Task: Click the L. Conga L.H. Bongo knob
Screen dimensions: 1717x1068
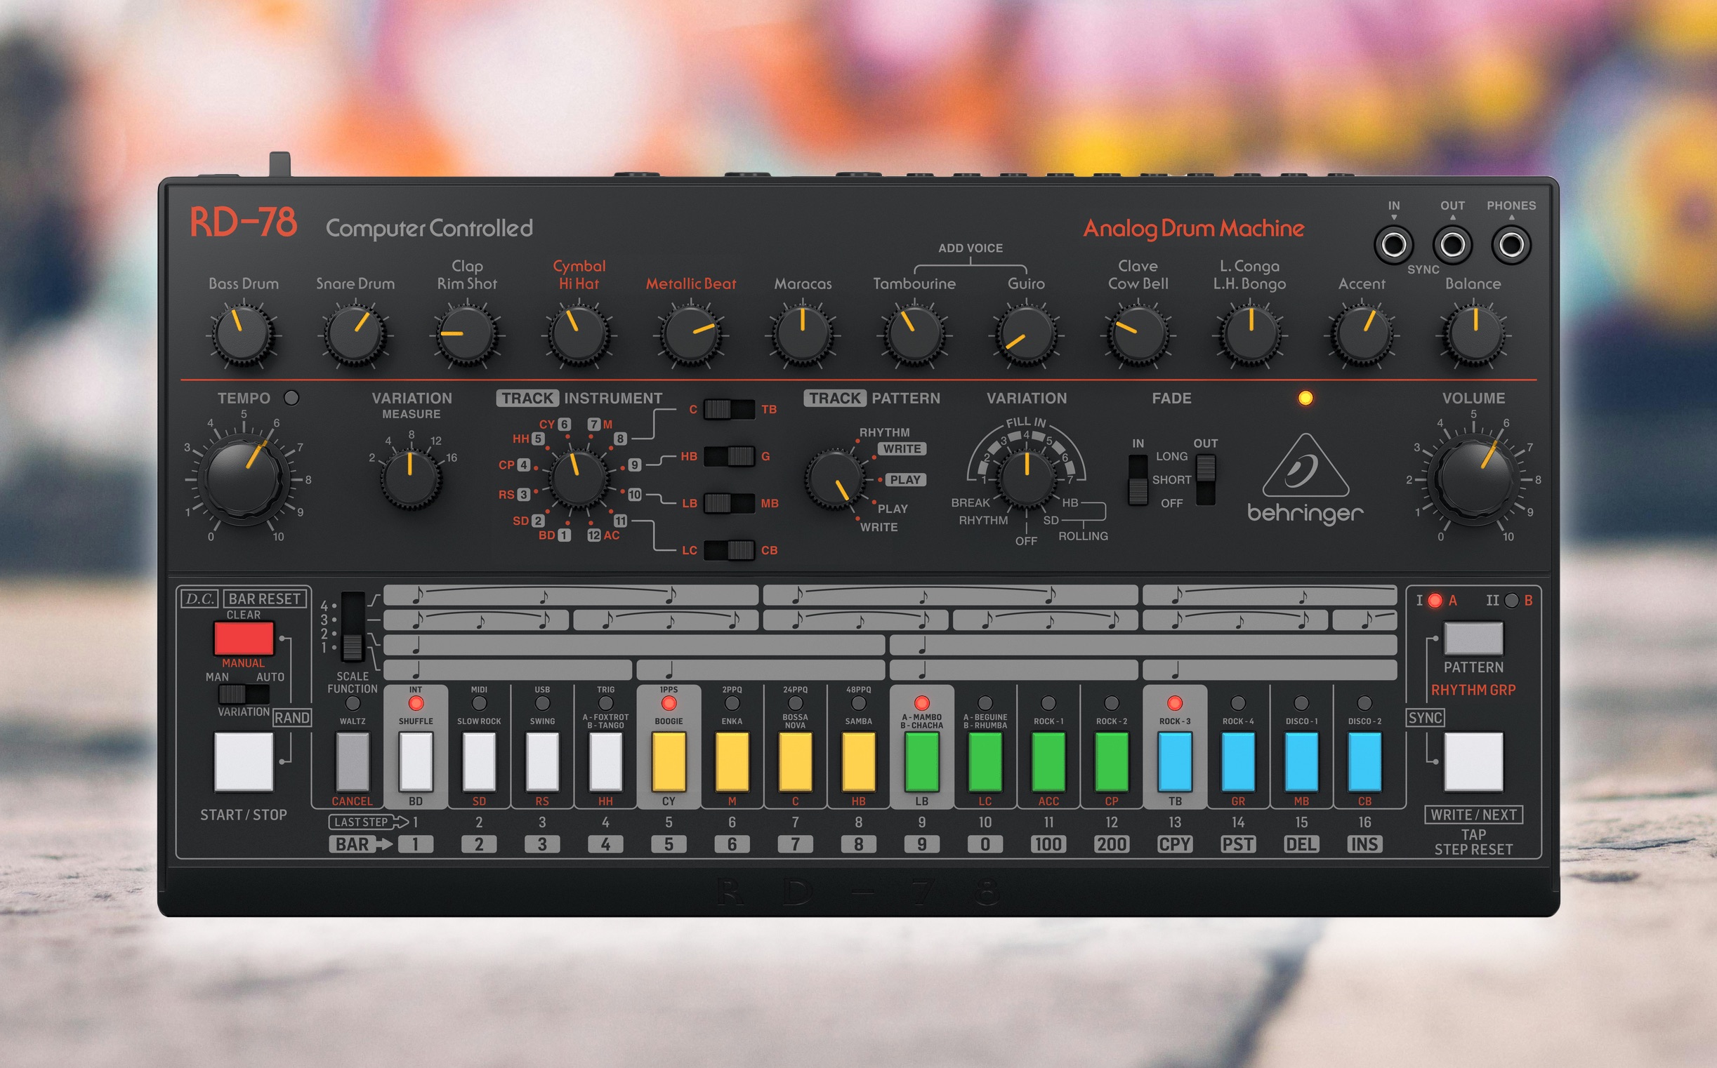Action: tap(1250, 333)
